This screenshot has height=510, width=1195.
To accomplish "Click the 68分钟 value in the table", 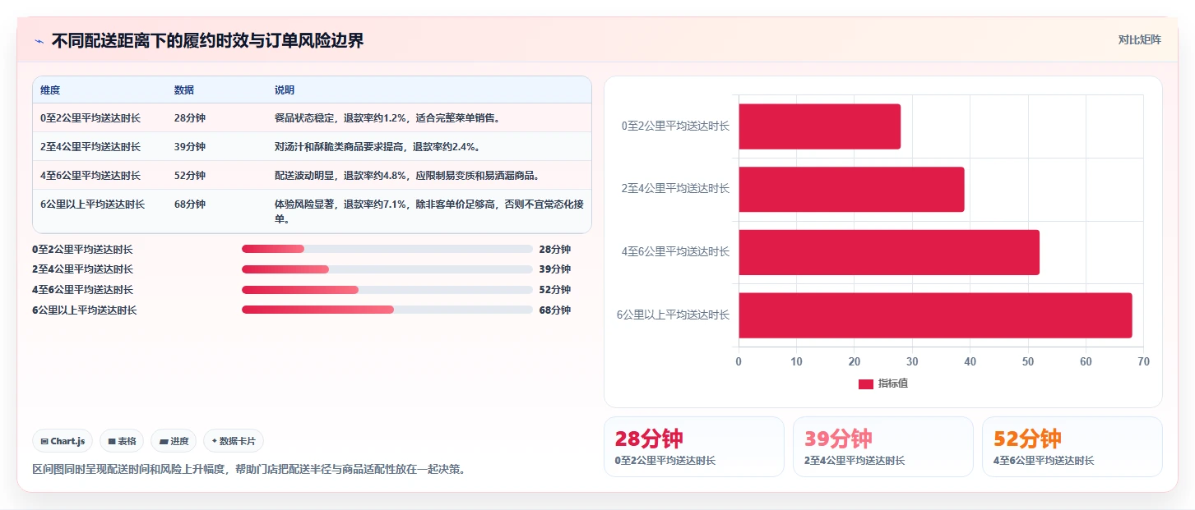I will [190, 204].
